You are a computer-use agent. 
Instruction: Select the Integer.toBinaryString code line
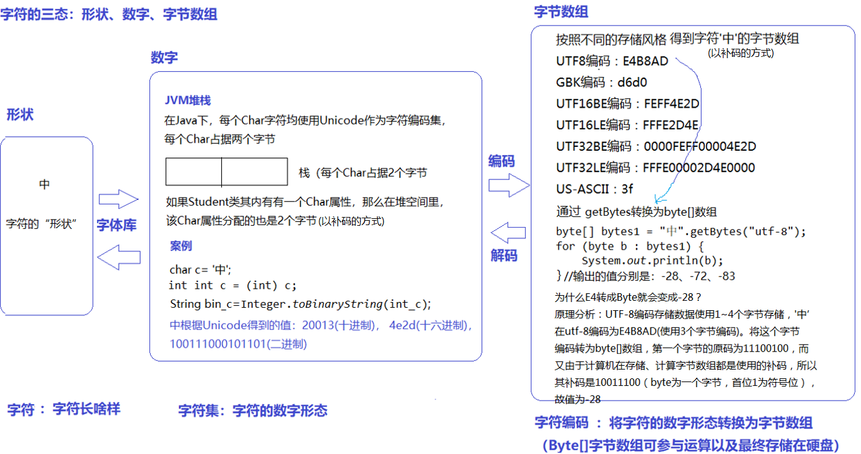pyautogui.click(x=301, y=304)
